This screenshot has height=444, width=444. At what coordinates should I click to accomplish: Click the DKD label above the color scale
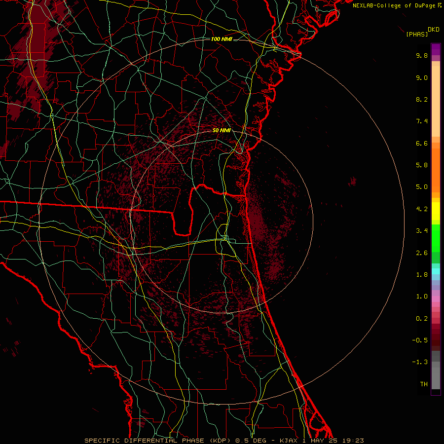coord(434,30)
